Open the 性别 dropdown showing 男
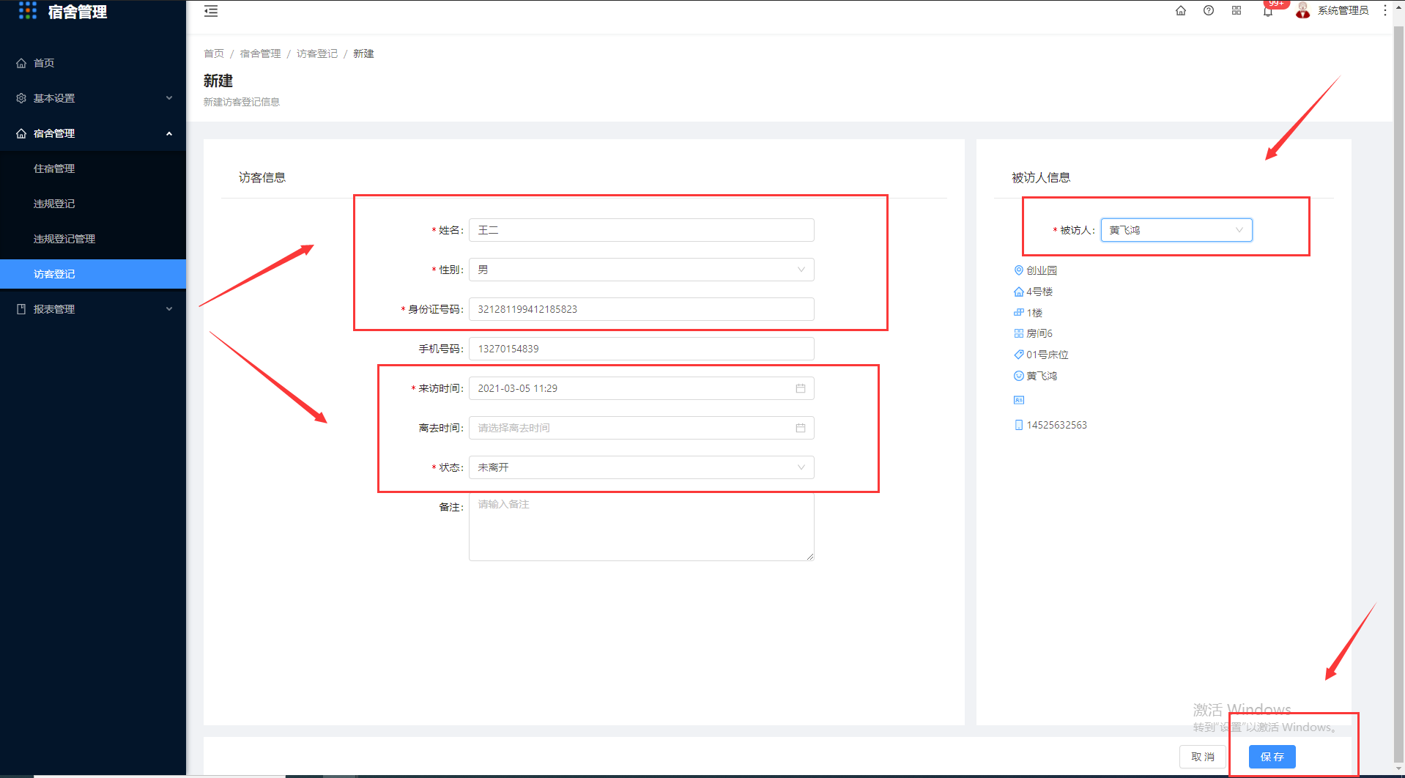This screenshot has height=778, width=1405. 642,270
